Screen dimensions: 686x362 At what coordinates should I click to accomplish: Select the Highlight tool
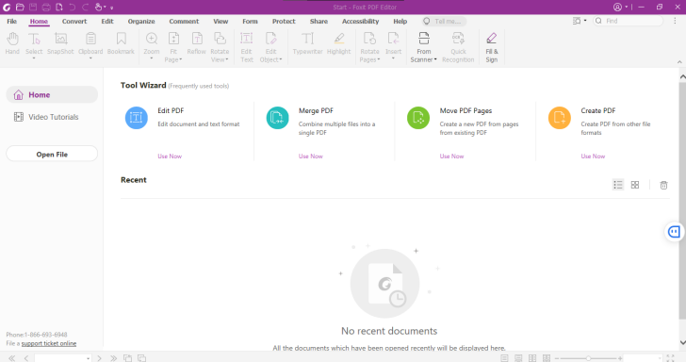click(338, 43)
